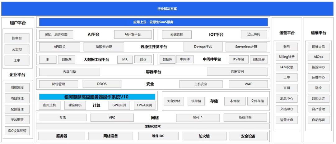336x144 pixels.
Task: Open the 网络运维 box
Action: [319, 99]
